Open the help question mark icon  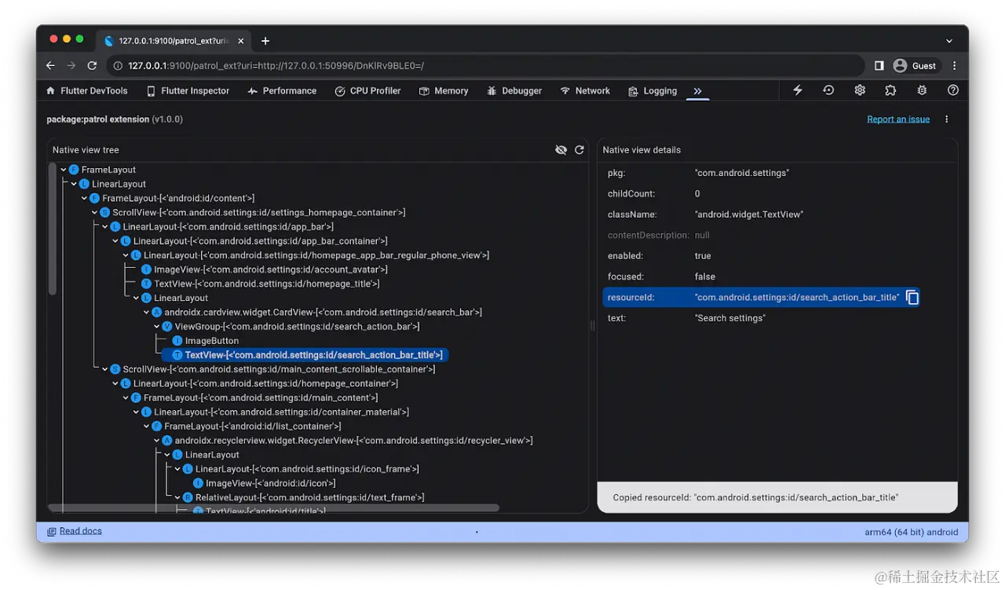953,90
